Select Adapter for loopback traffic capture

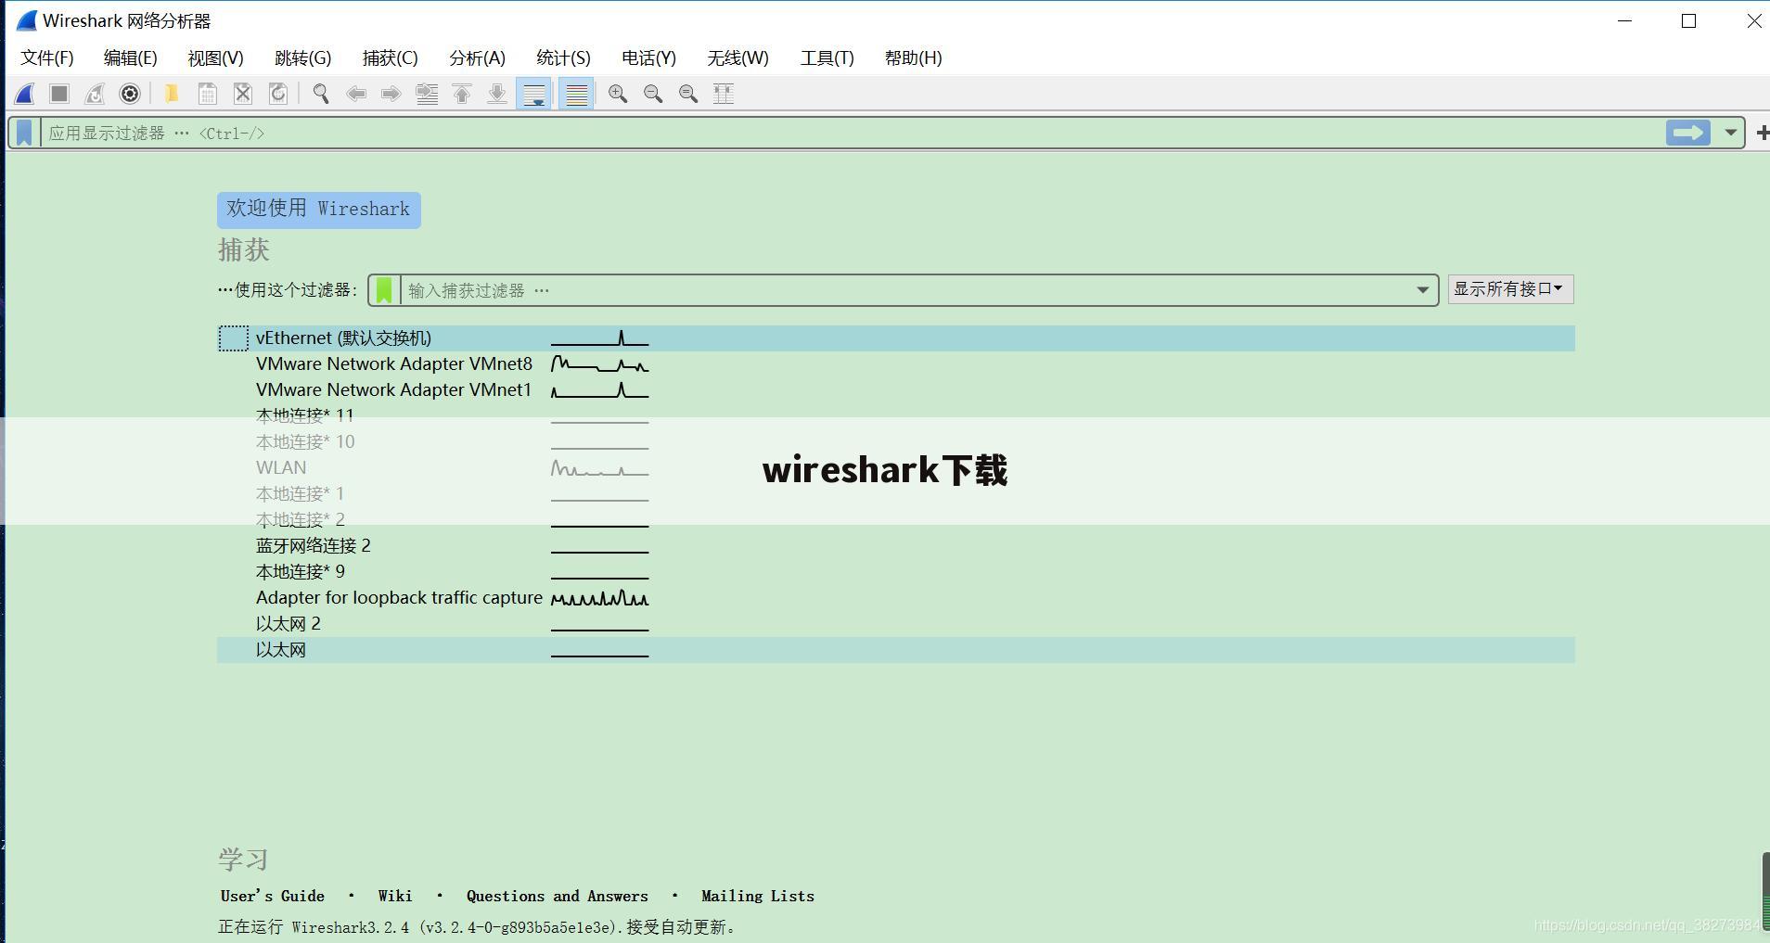[896, 598]
